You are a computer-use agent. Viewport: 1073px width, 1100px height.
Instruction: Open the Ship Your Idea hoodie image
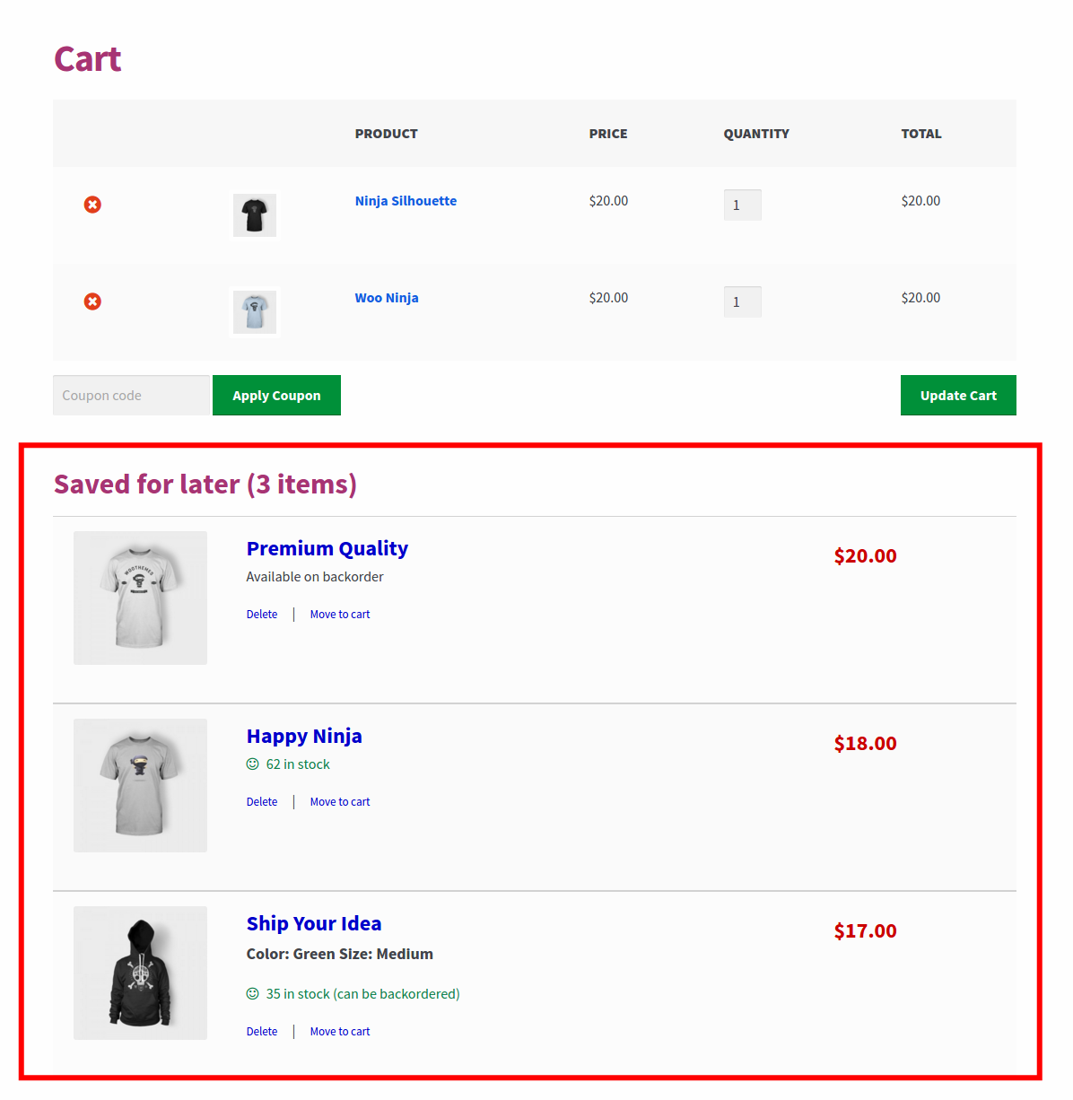tap(140, 973)
